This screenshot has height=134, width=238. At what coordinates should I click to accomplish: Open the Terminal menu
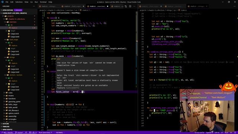point(43,2)
